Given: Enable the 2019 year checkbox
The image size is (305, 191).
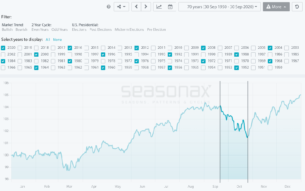Looking at the screenshot, I should pos(20,48).
